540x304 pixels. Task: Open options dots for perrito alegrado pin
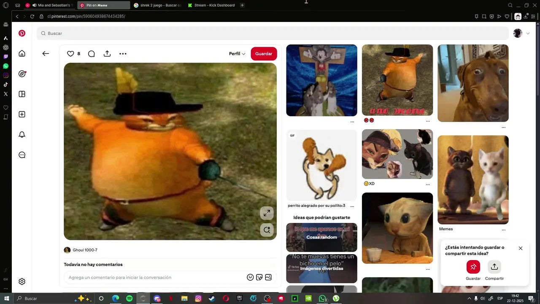[x=352, y=206]
